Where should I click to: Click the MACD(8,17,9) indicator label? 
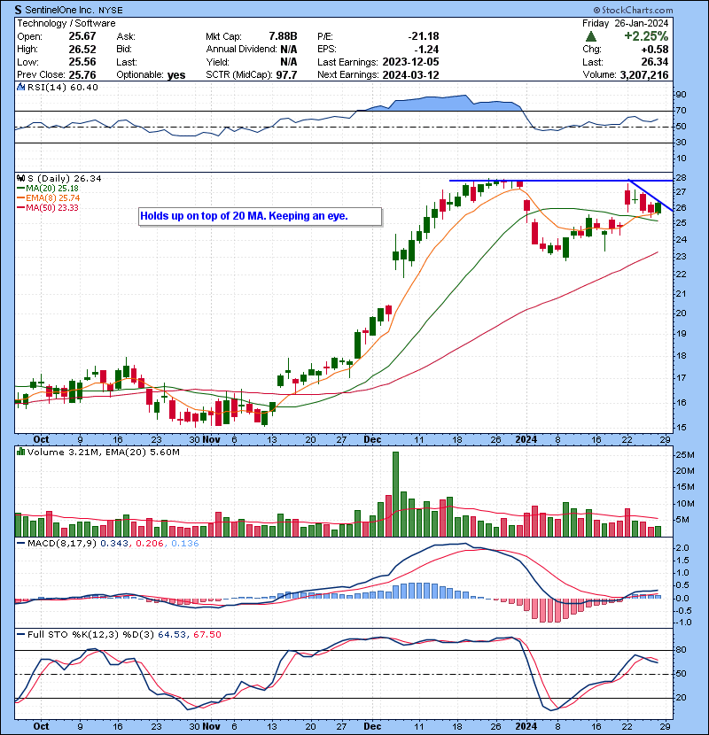62,544
